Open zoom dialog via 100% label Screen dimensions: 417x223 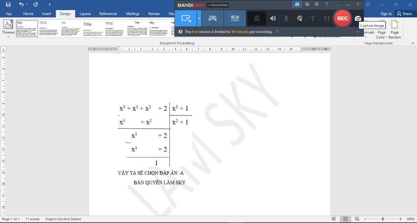click(410, 219)
